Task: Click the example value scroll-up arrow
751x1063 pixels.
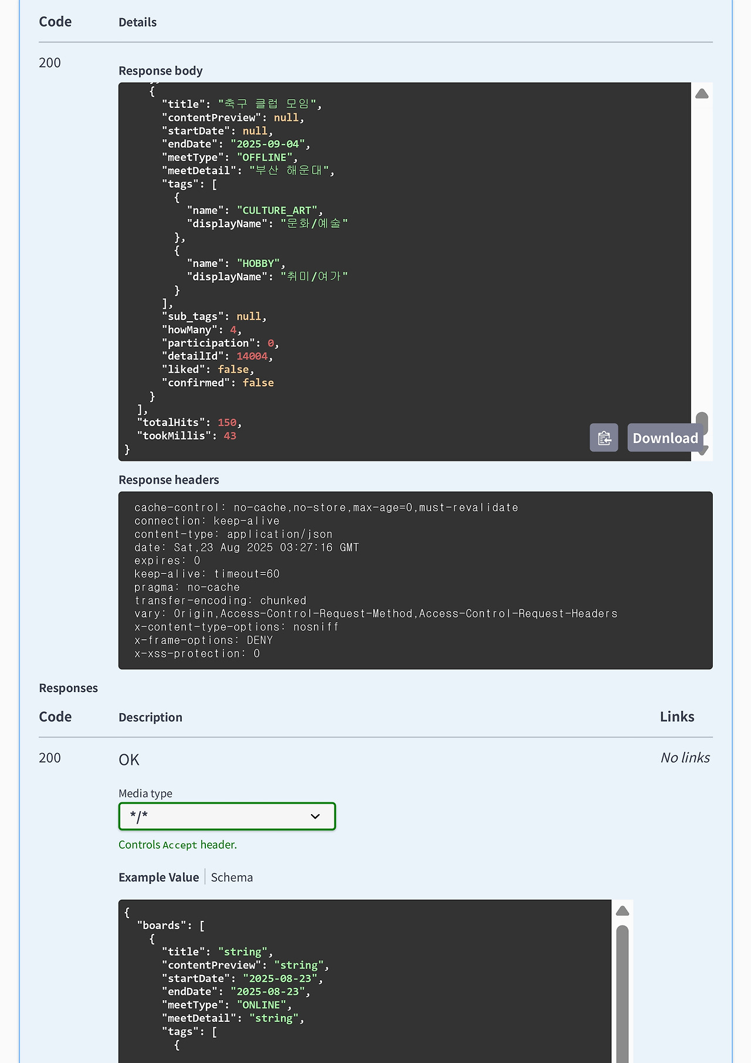Action: click(623, 911)
